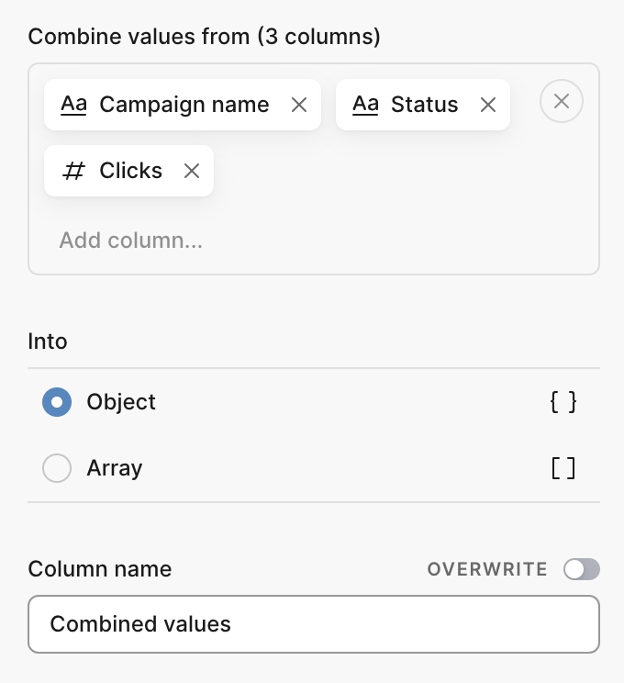624x683 pixels.
Task: Click the text type icon on Campaign name
Action: point(73,105)
